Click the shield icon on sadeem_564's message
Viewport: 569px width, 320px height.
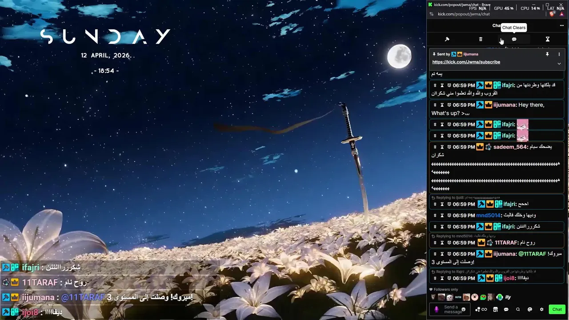(x=449, y=147)
